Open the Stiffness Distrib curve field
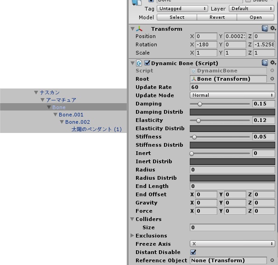The height and width of the screenshot is (265, 278). 232,145
